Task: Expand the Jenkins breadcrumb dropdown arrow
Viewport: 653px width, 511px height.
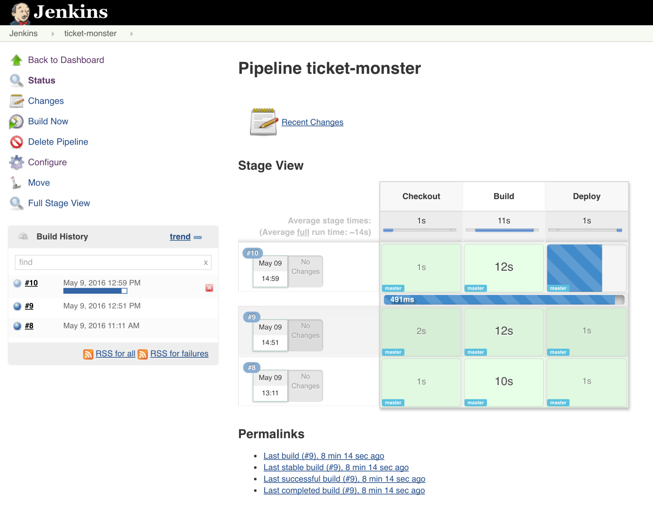Action: (53, 34)
